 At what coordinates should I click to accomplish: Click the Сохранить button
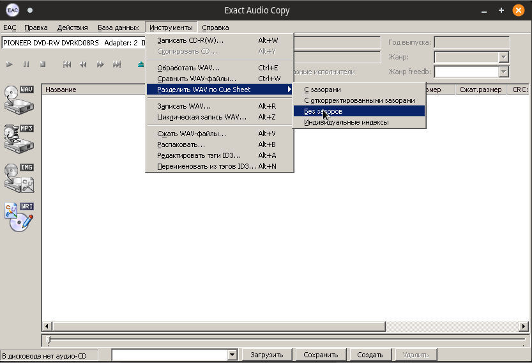321,355
